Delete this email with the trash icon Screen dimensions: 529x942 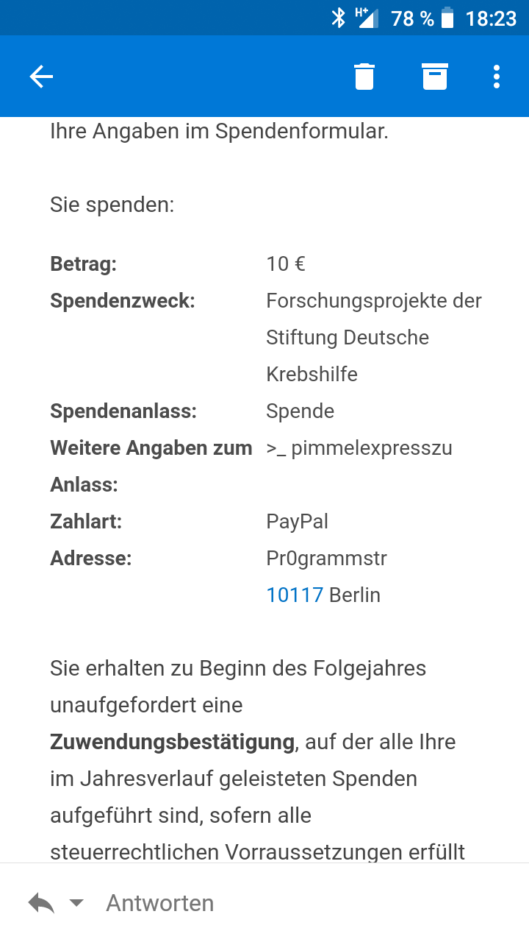pyautogui.click(x=364, y=77)
